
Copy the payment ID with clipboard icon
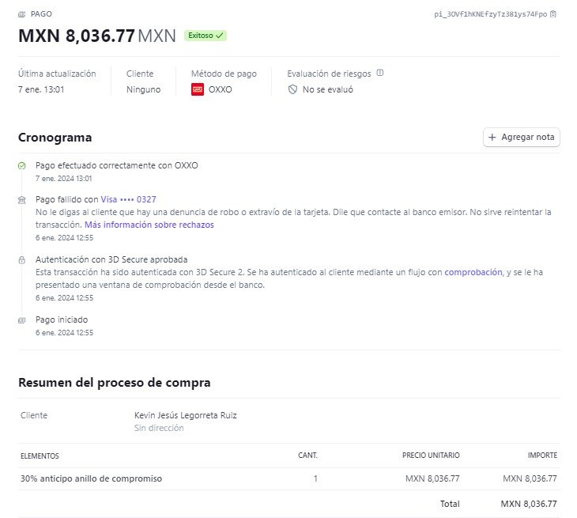(x=552, y=14)
